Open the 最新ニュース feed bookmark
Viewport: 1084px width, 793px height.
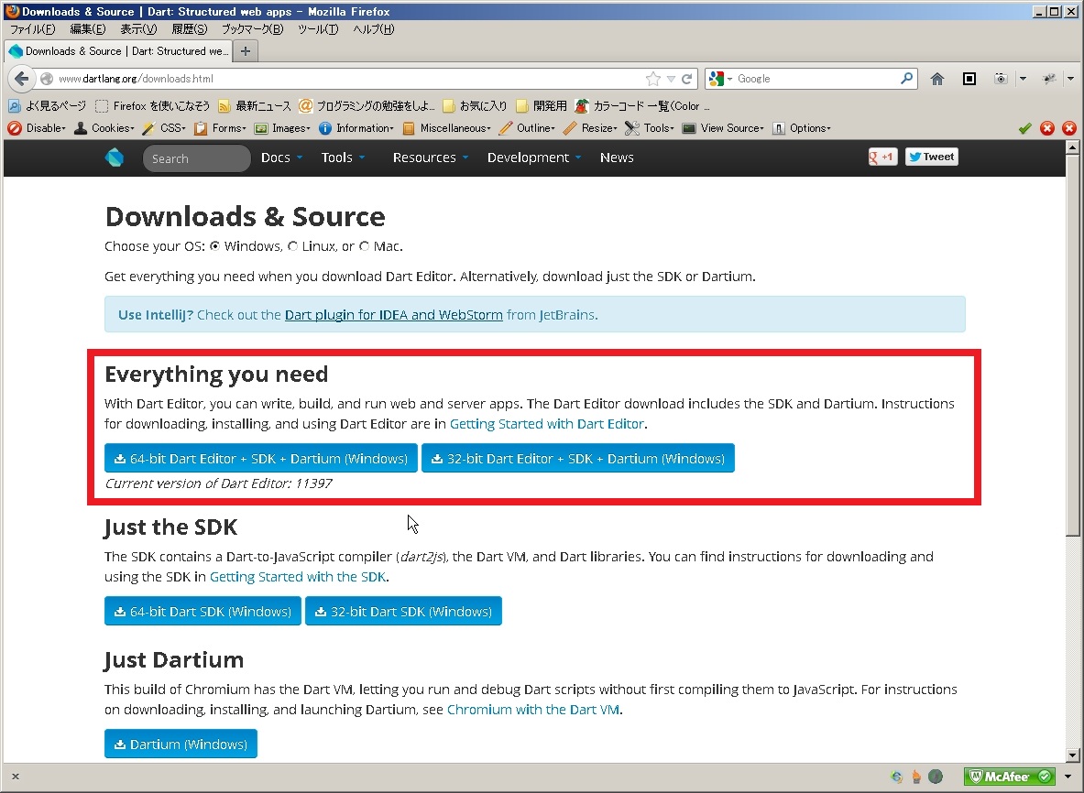(255, 105)
